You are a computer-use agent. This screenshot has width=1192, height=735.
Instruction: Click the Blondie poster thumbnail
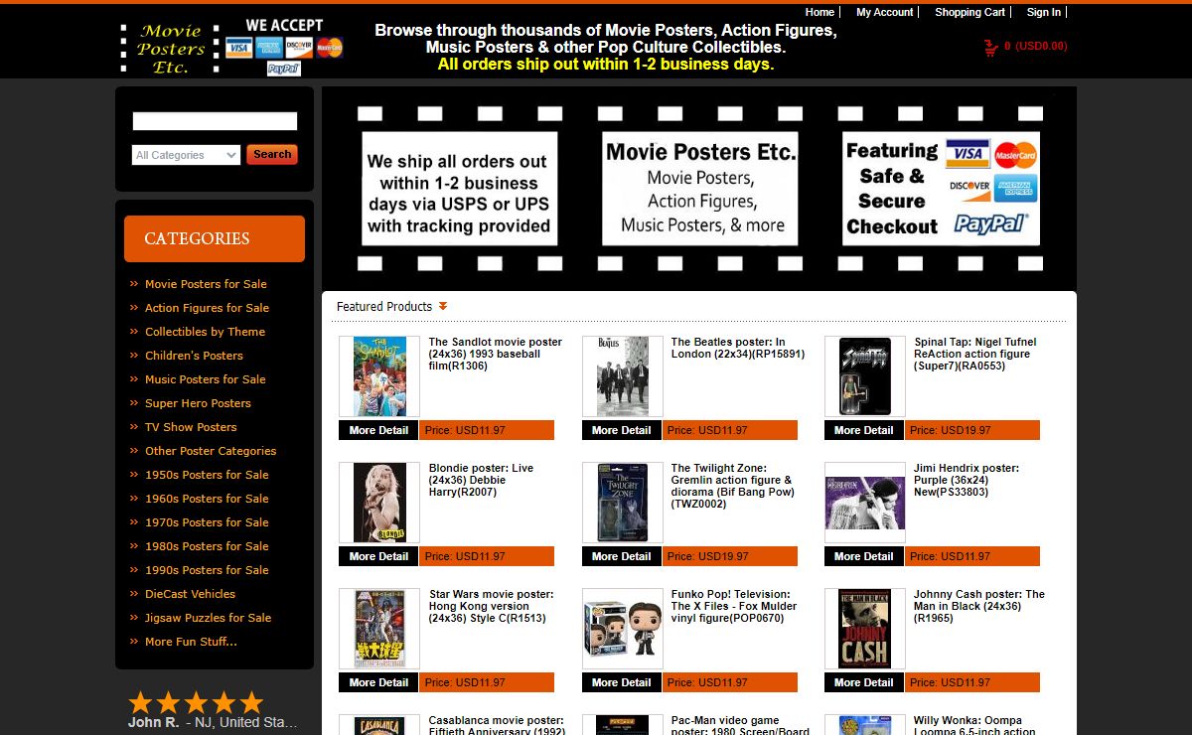pos(379,503)
